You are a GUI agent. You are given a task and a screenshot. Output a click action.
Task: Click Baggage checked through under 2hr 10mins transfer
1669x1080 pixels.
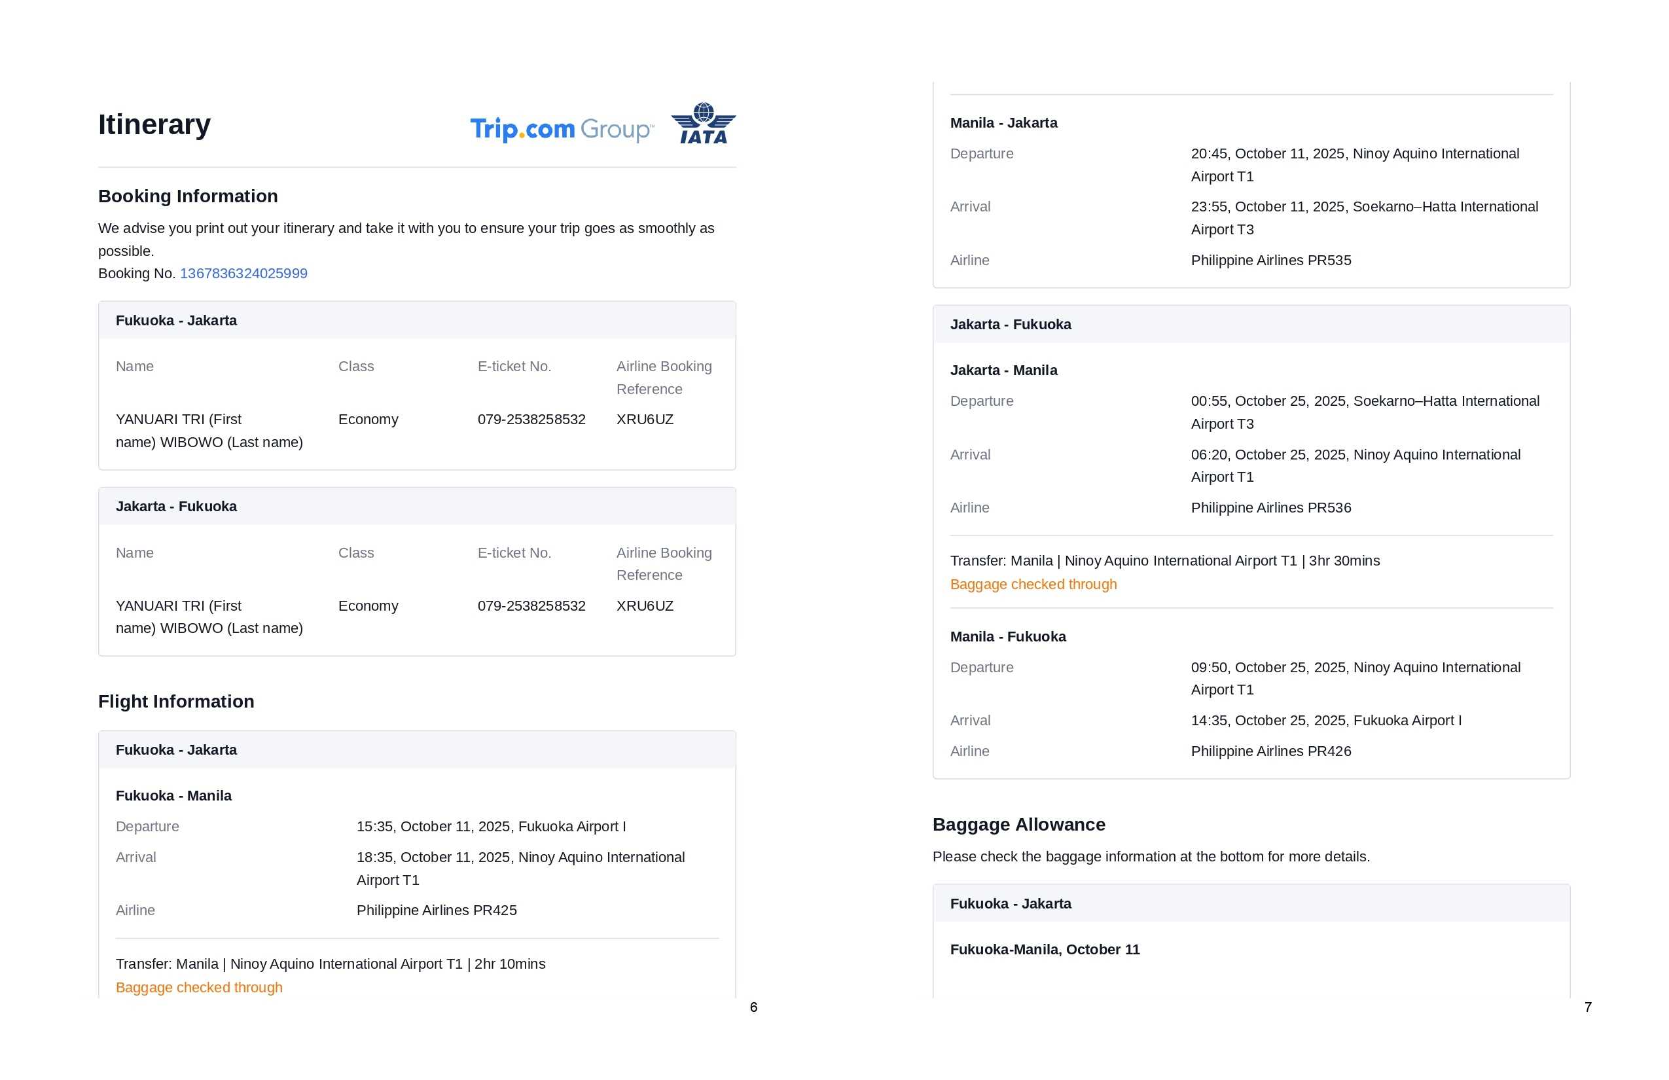199,988
